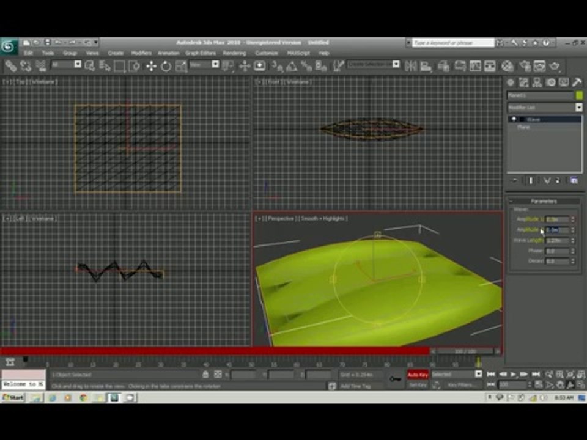The image size is (587, 440).
Task: Open the Rendering menu
Action: (x=234, y=53)
